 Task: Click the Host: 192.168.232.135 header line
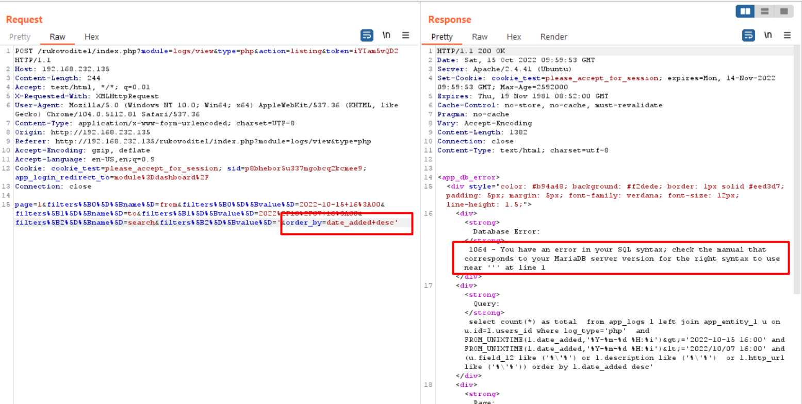coord(62,69)
